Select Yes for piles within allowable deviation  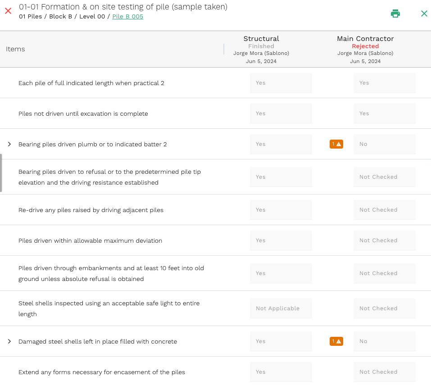281,240
